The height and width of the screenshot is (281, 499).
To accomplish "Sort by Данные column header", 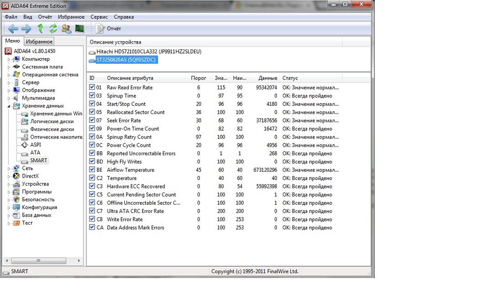I will click(264, 78).
